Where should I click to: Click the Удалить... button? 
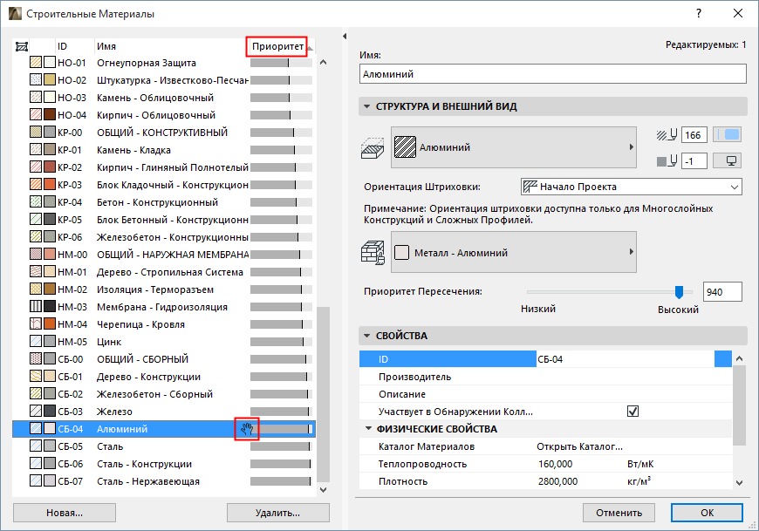277,513
